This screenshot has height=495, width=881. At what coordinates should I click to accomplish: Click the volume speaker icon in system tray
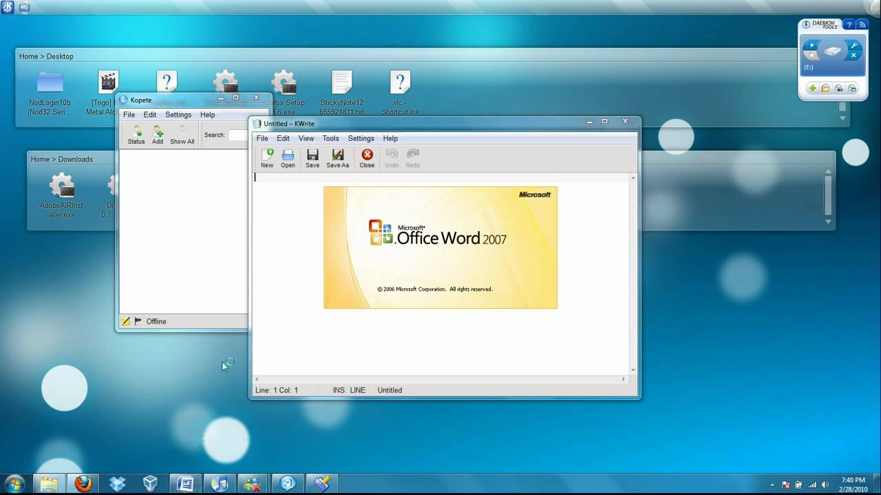click(825, 484)
